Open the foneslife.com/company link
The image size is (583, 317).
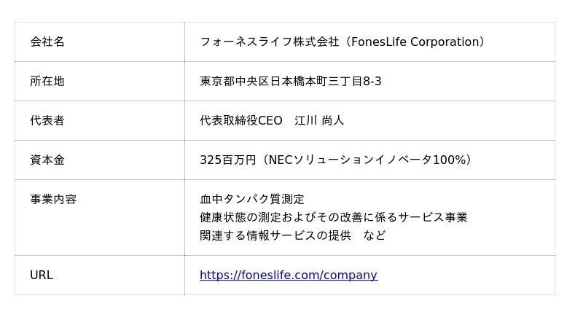tap(288, 275)
